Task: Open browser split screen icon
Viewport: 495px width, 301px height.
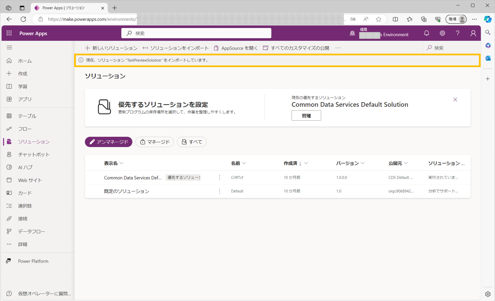Action: (395, 19)
